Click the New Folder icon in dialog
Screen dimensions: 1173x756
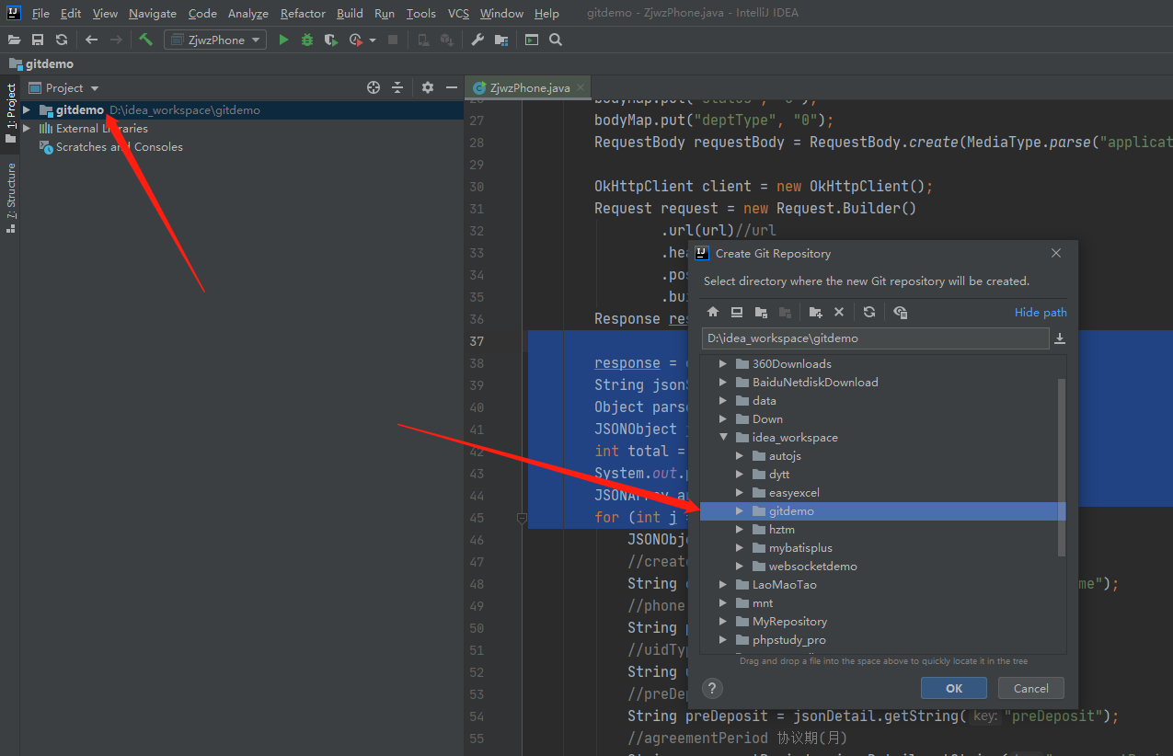[815, 313]
